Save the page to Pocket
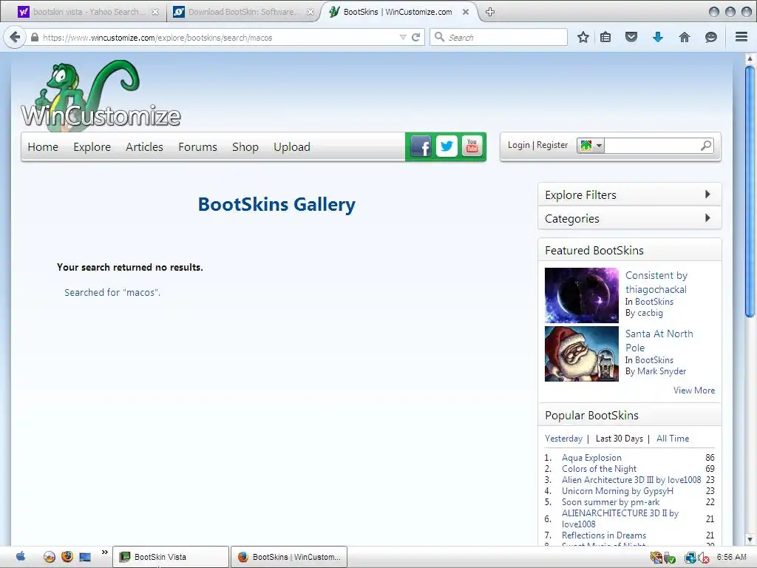Screen dimensions: 757x568 click(631, 37)
